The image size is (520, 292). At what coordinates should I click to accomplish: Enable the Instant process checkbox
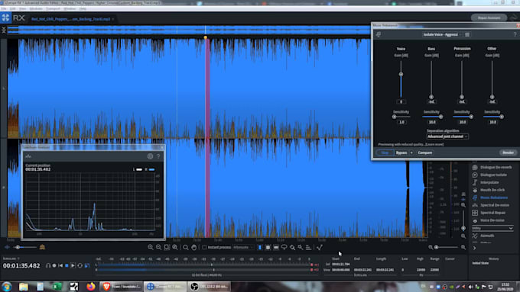pyautogui.click(x=204, y=247)
